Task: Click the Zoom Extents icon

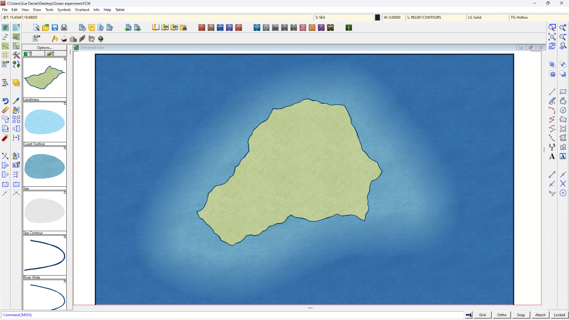Action: pyautogui.click(x=552, y=37)
